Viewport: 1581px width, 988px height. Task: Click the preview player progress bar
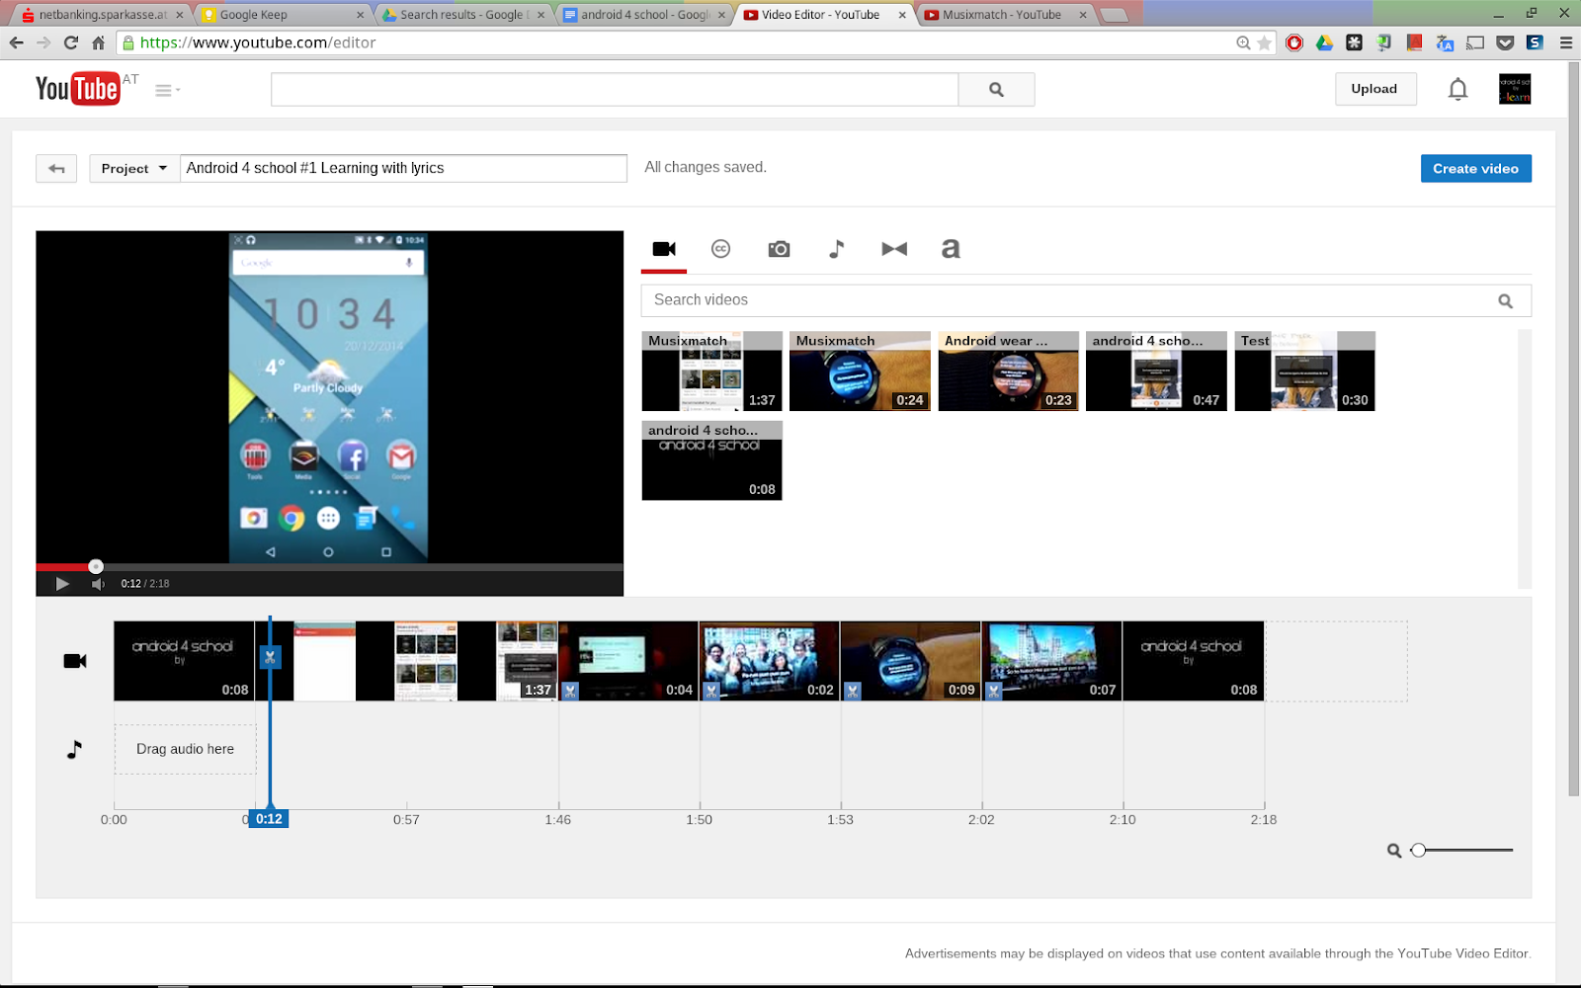[x=330, y=567]
